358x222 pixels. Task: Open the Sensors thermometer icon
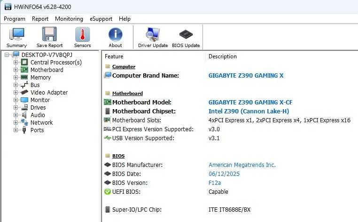[82, 34]
